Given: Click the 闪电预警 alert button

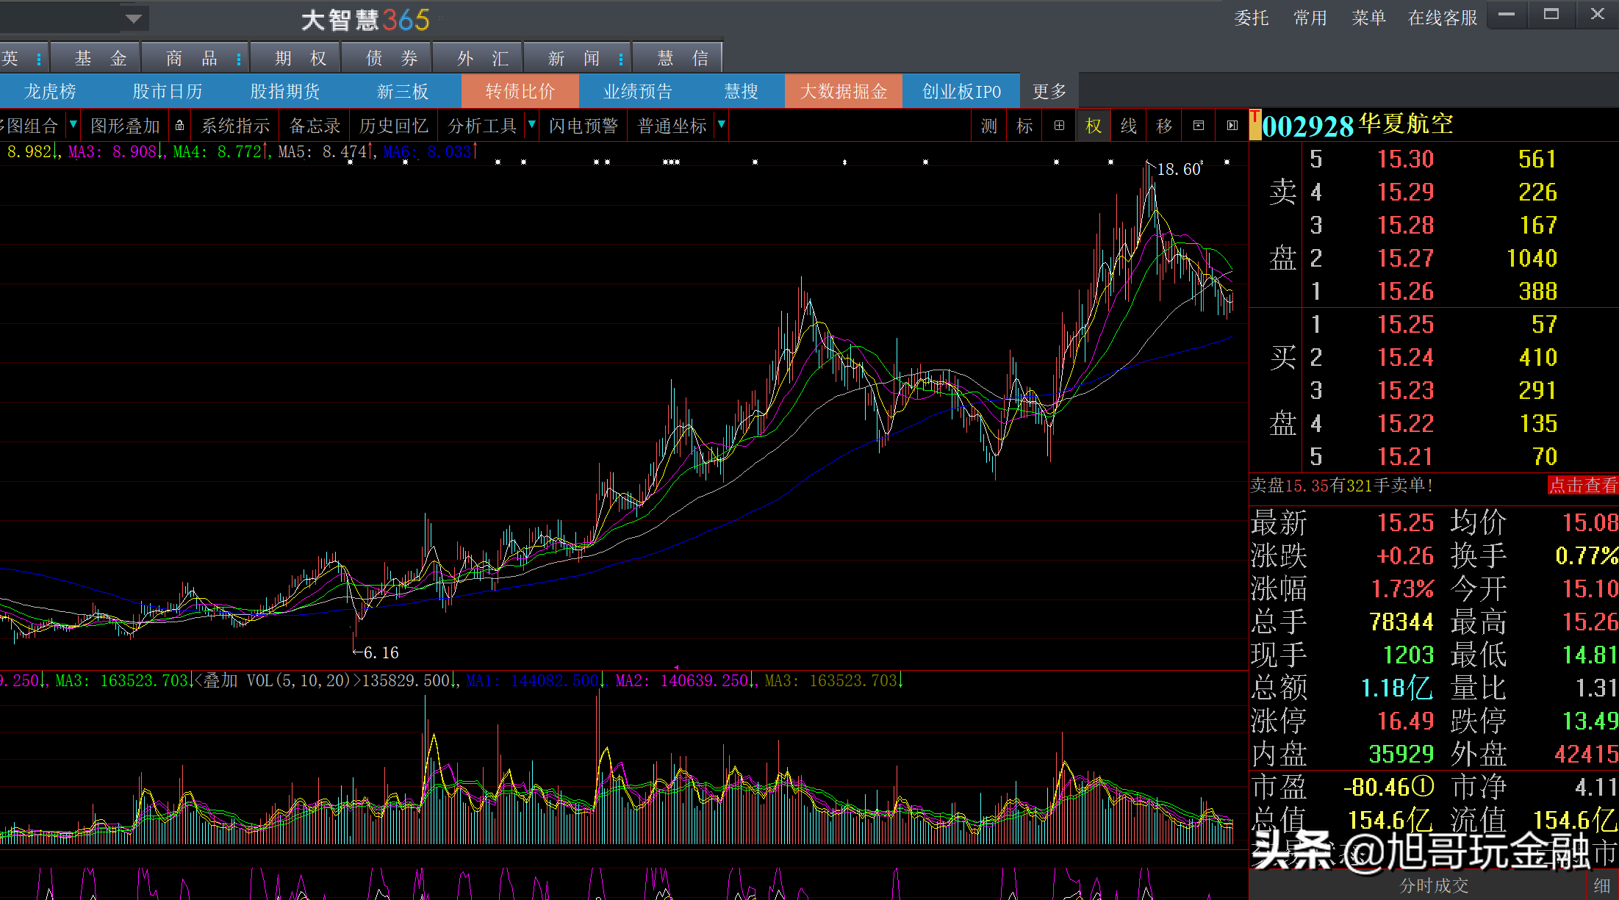Looking at the screenshot, I should coord(584,126).
